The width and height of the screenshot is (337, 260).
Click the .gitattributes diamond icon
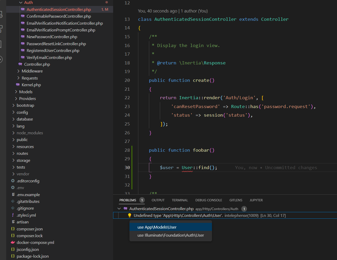[x=13, y=201]
